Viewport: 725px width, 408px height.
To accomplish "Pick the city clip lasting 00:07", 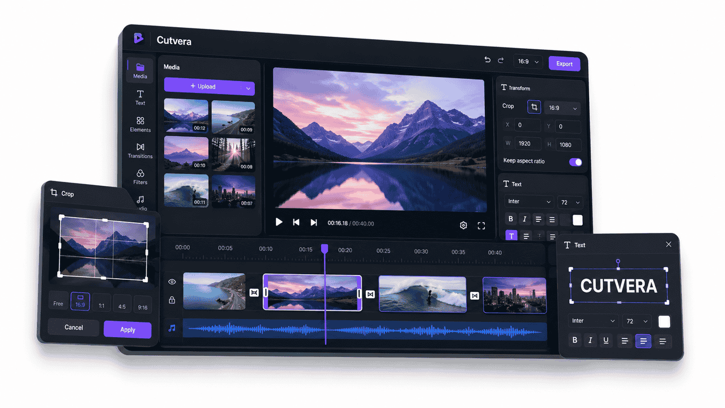I will [233, 191].
